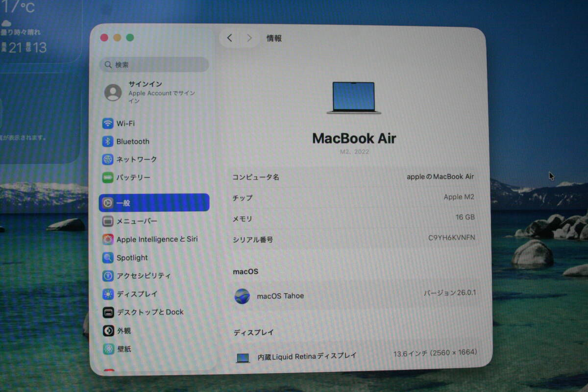This screenshot has height=392, width=588.
Task: Open Wi-Fi settings icon in sidebar
Action: pyautogui.click(x=108, y=123)
